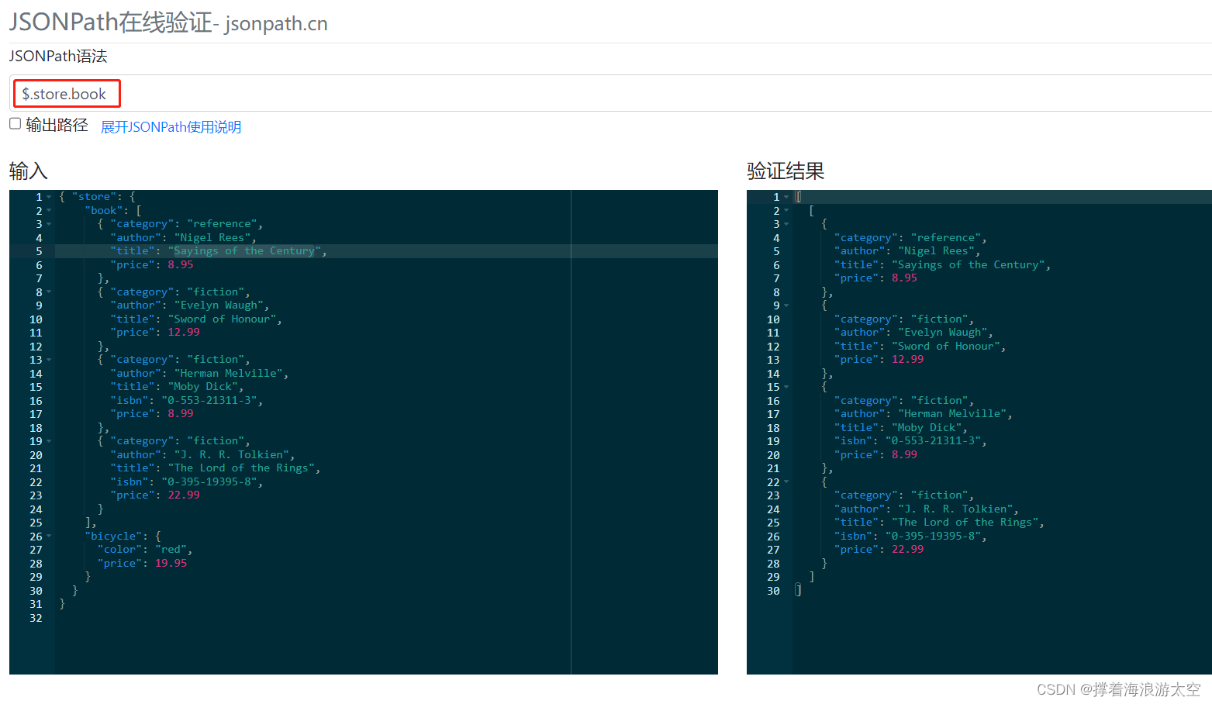The image size is (1212, 704).
Task: Fold the Tolkien object on line 19 of 输入
Action: click(49, 441)
